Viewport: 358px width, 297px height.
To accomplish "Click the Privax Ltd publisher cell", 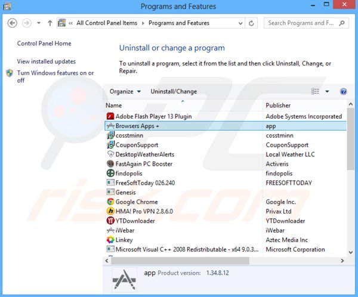I will pos(278,211).
